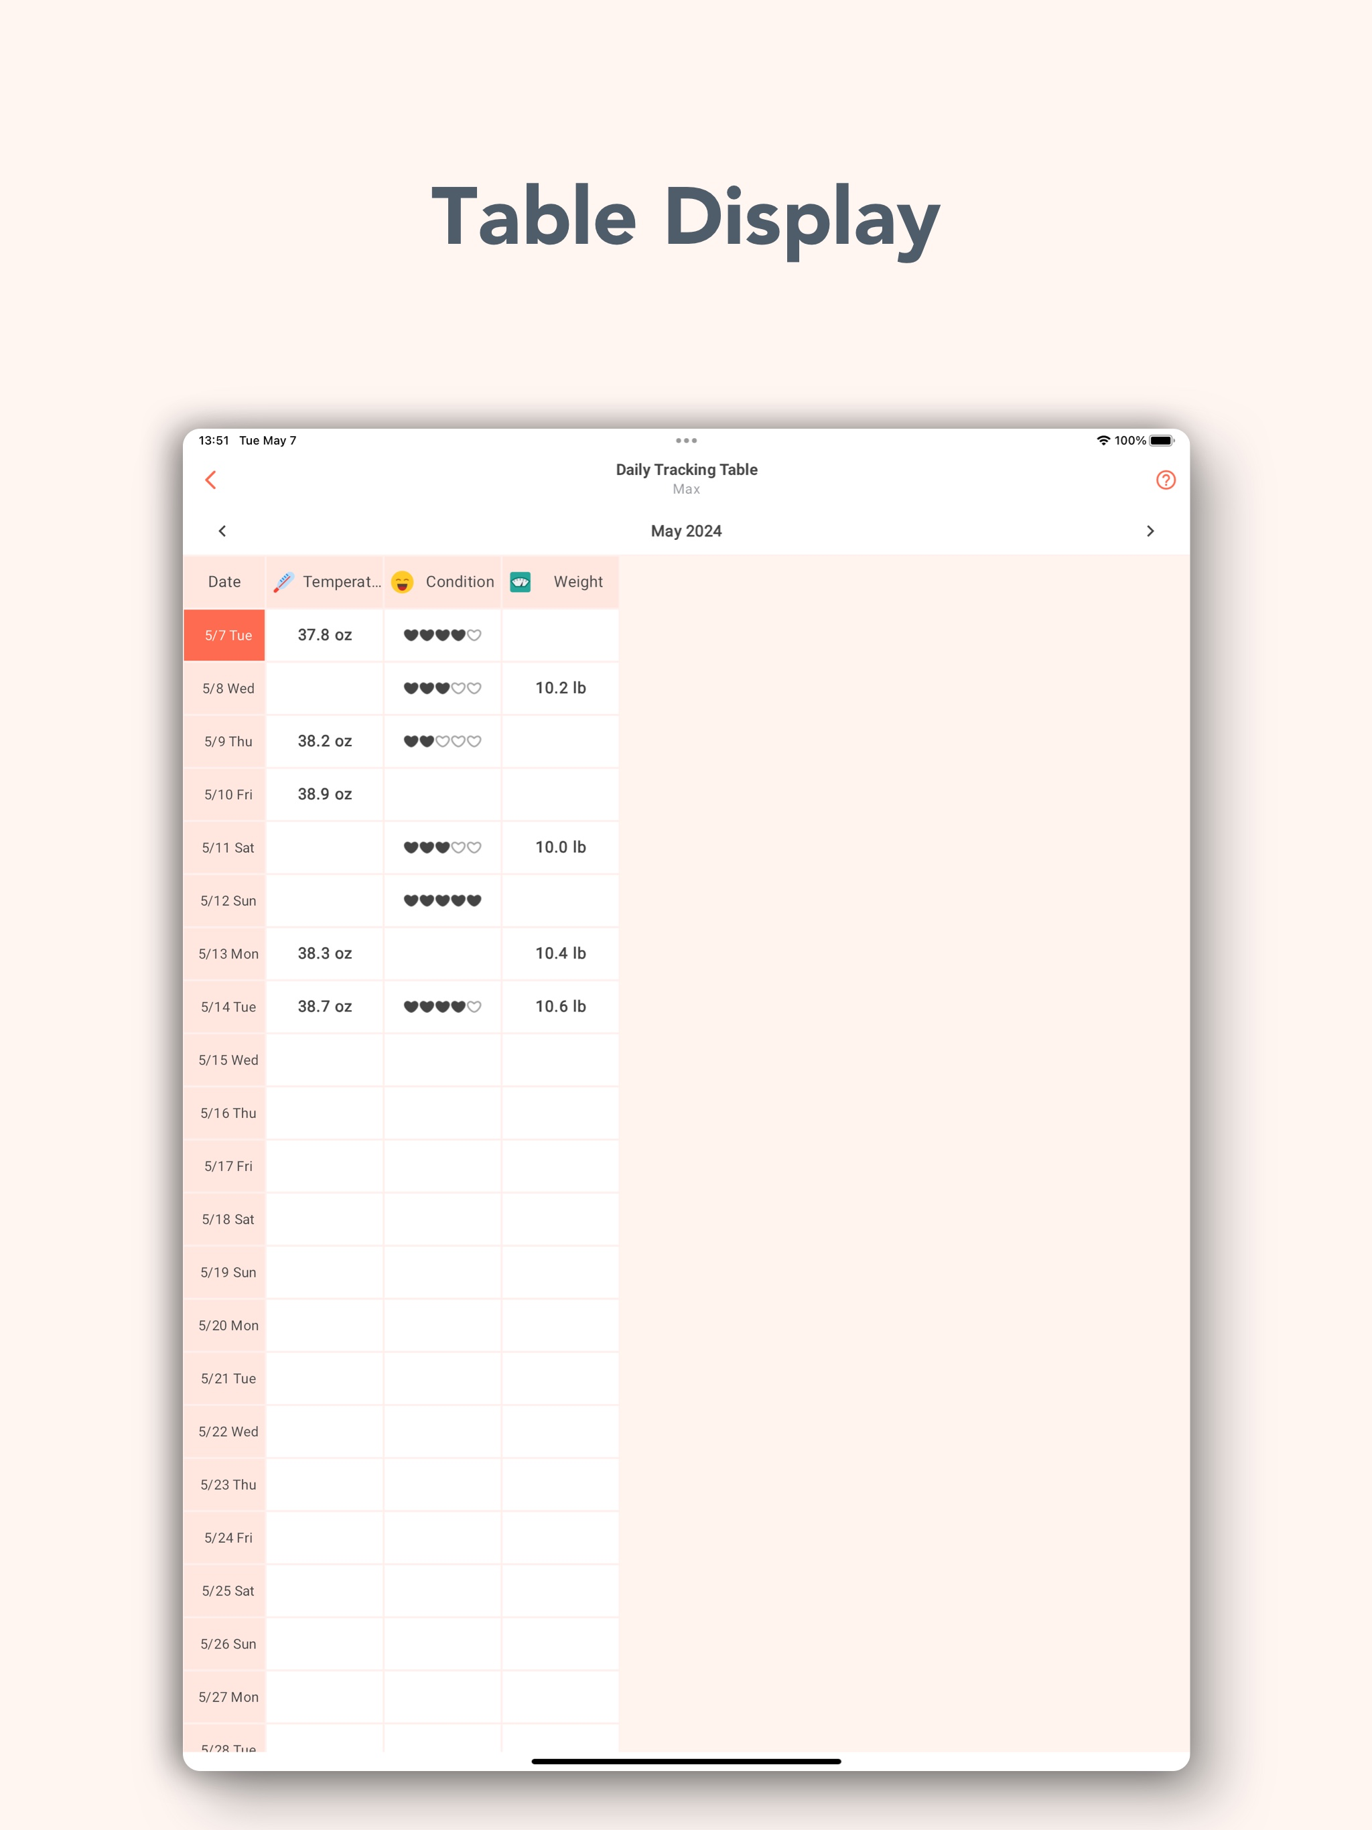The image size is (1372, 1830).
Task: Tap the Weight column header label
Action: [x=577, y=581]
